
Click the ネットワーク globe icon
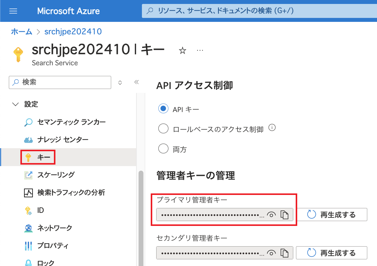point(28,228)
